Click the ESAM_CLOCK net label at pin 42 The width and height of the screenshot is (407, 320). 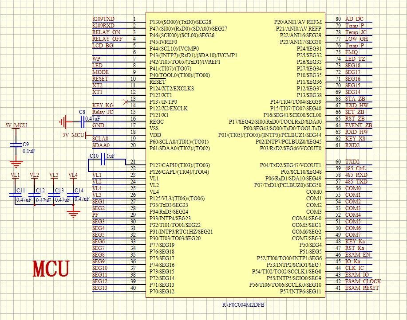click(363, 281)
